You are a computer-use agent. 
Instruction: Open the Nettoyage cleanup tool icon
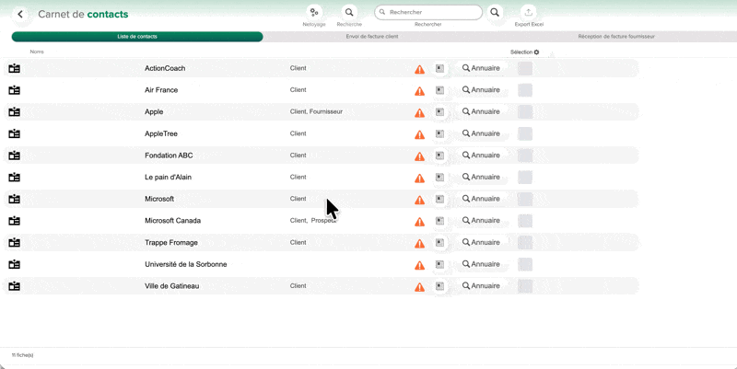tap(314, 13)
